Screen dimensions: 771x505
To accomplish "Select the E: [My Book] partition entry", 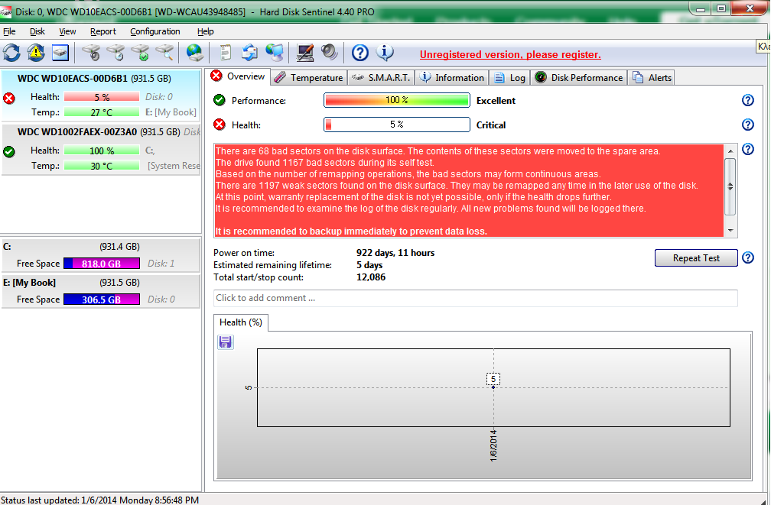I will pos(101,291).
